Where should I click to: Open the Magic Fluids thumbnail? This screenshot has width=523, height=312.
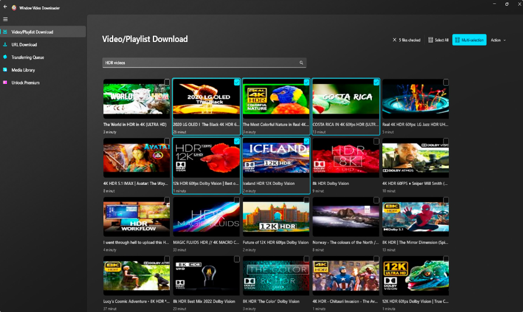(x=206, y=217)
